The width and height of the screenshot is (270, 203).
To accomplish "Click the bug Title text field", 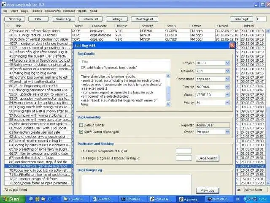I will [x=125, y=68].
